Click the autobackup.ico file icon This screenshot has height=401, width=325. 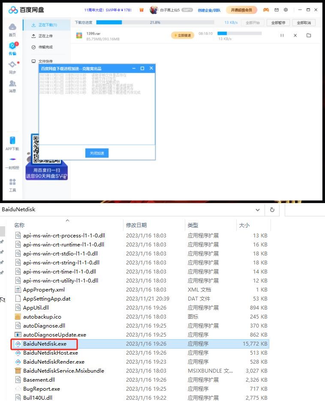click(x=18, y=316)
